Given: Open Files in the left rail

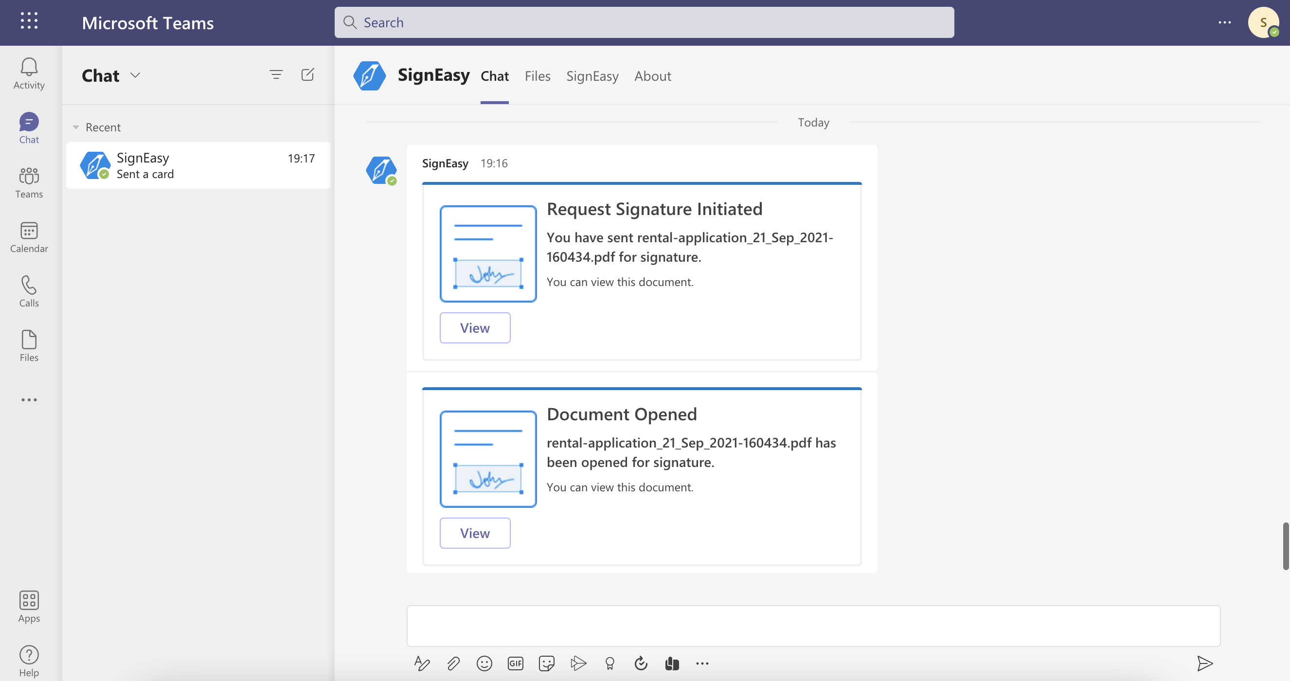Looking at the screenshot, I should (x=29, y=346).
